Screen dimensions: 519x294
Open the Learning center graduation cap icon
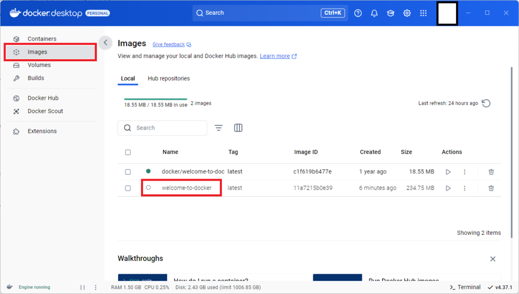[391, 13]
